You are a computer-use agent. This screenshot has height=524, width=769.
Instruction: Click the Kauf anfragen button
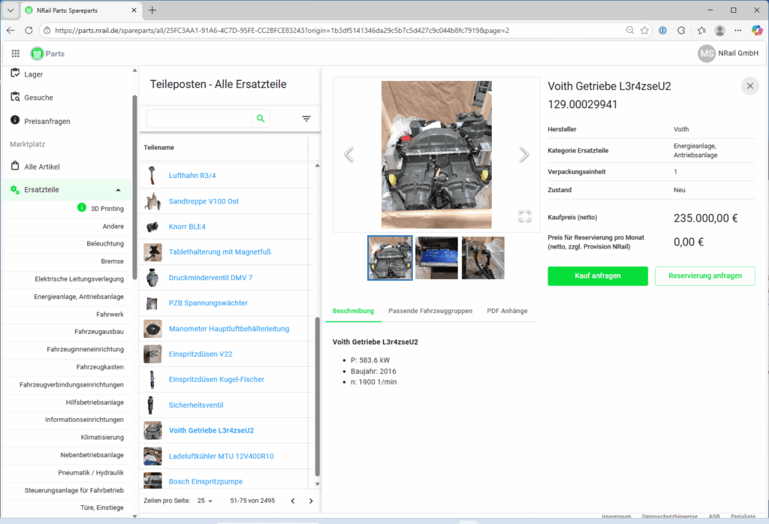click(x=597, y=276)
